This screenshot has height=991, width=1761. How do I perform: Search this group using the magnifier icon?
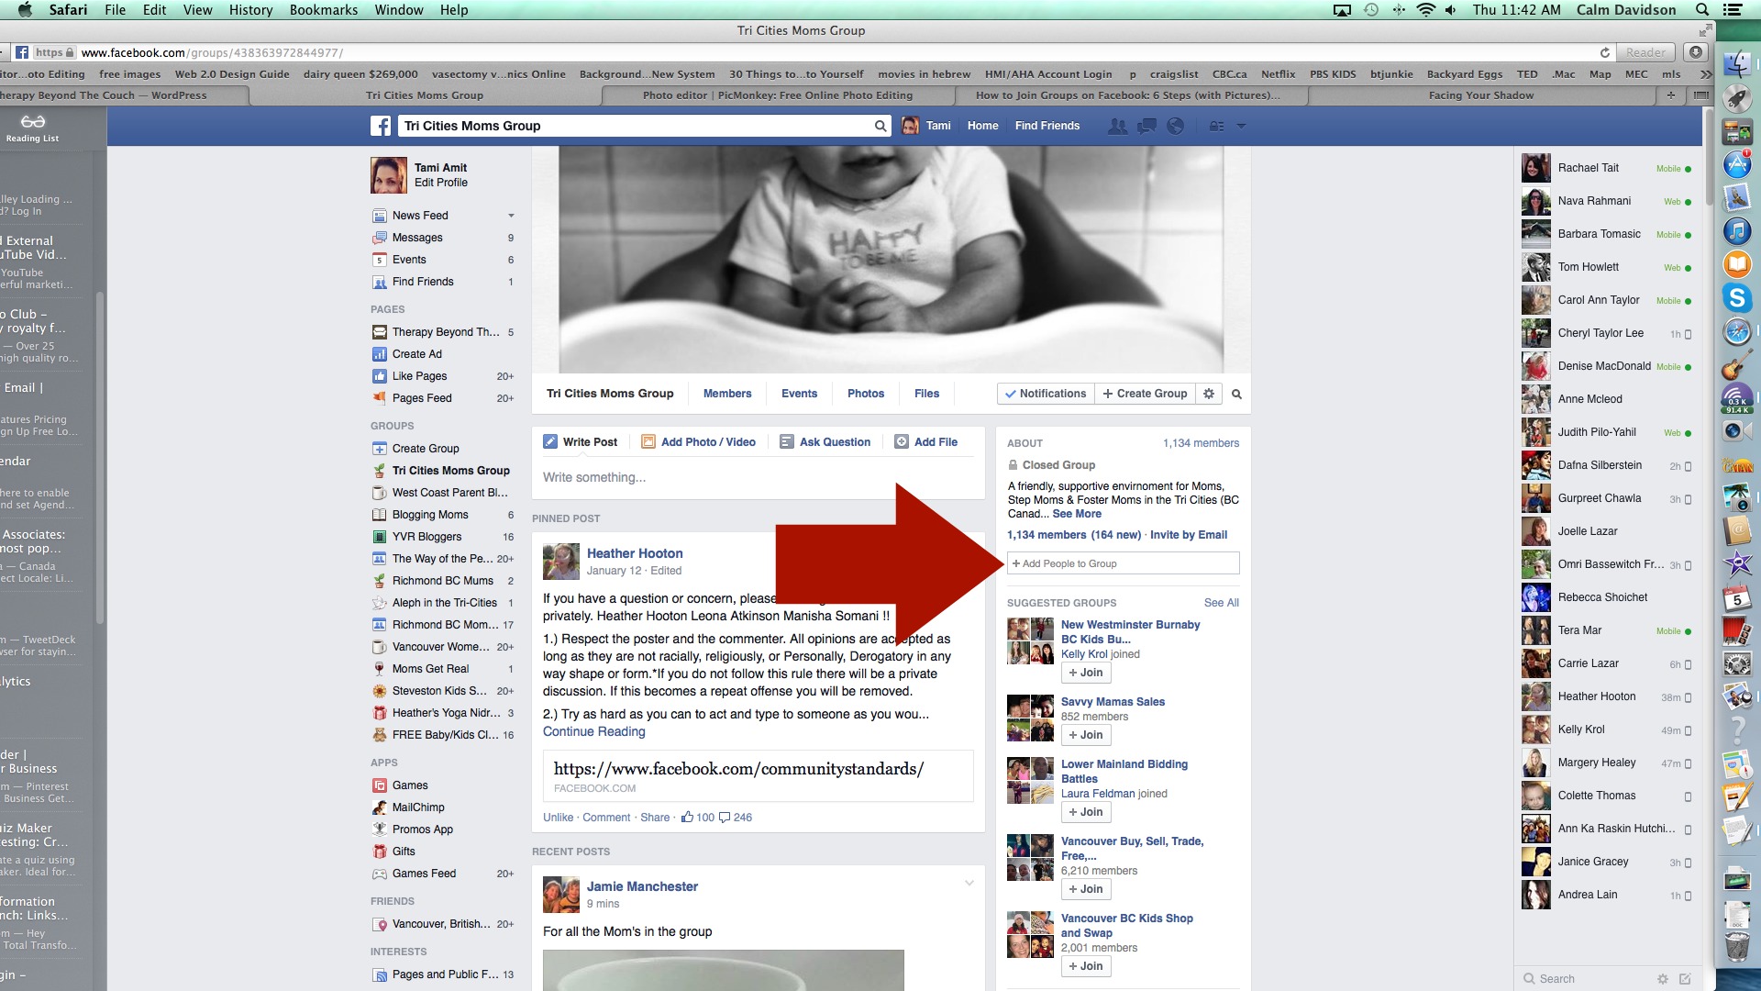[1236, 394]
